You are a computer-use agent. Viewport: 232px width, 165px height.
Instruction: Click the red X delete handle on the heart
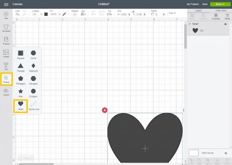pyautogui.click(x=105, y=110)
